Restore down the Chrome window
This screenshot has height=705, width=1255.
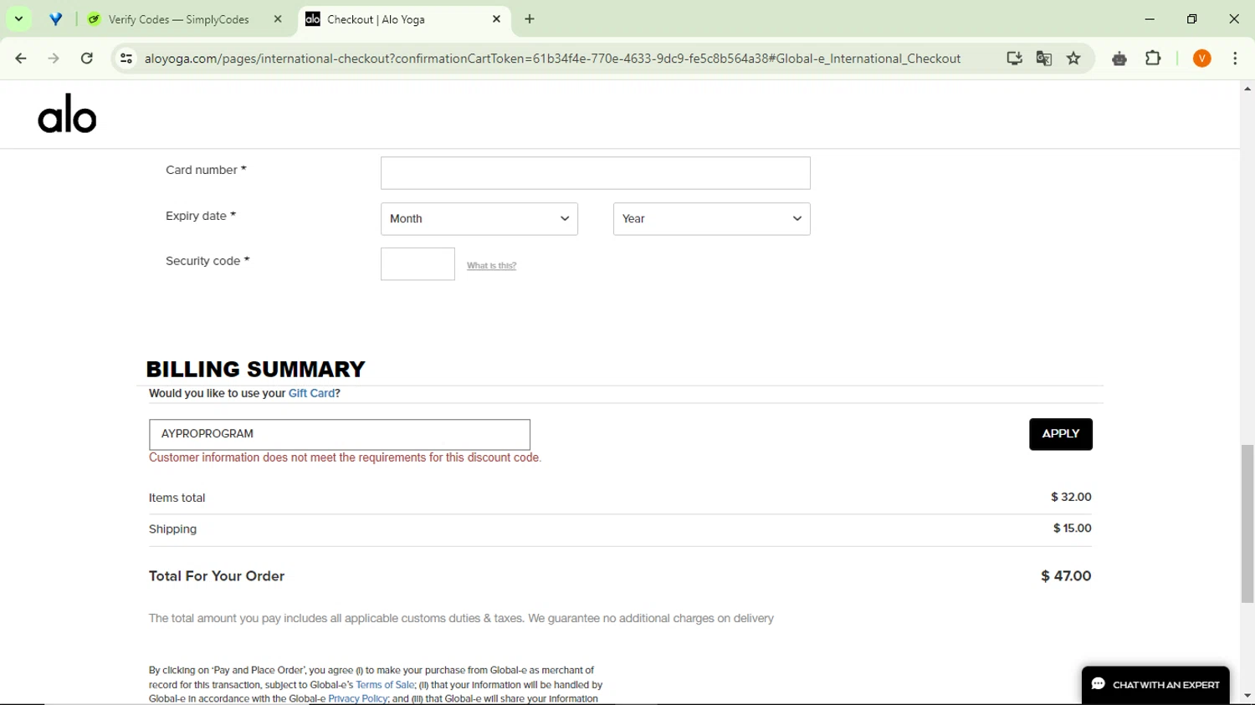coord(1191,19)
